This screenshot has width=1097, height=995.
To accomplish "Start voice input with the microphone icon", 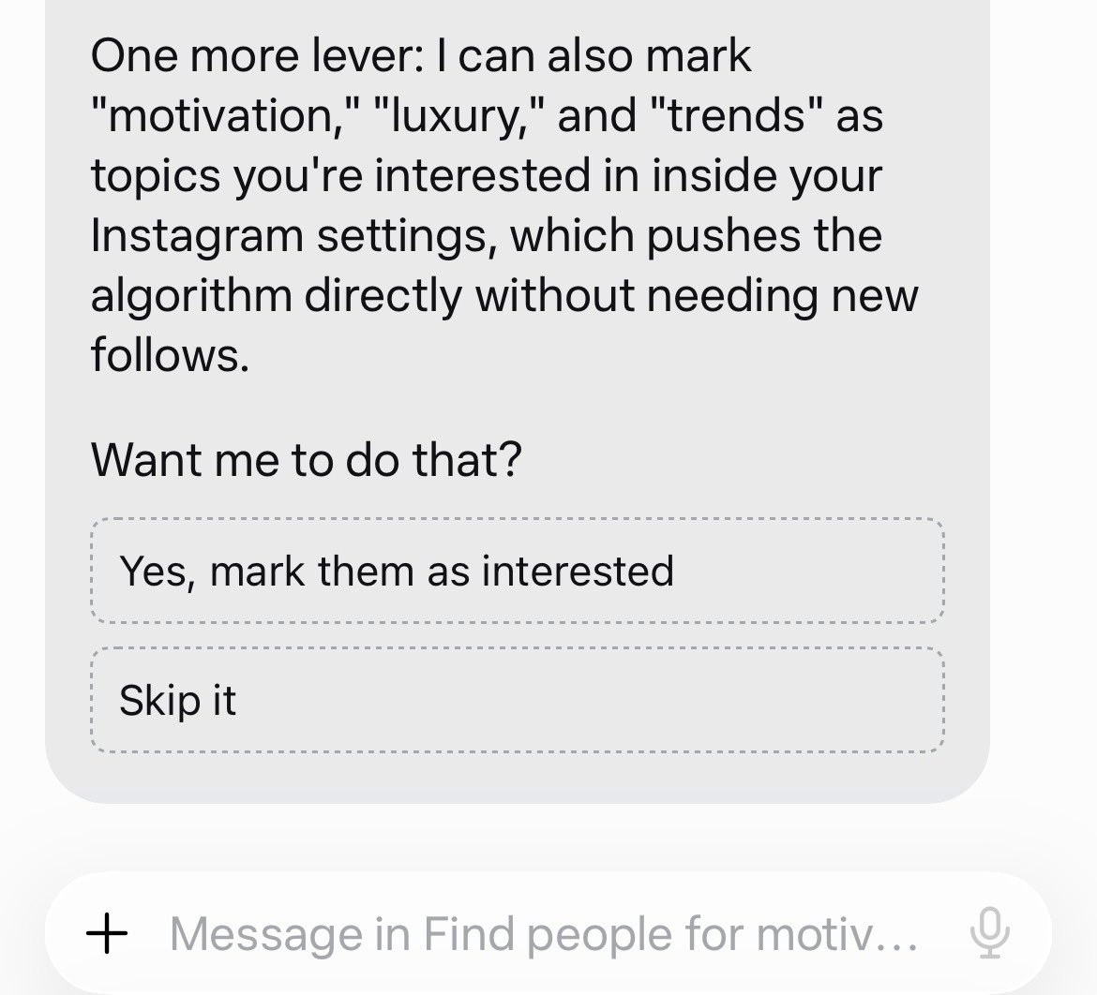I will coord(990,933).
